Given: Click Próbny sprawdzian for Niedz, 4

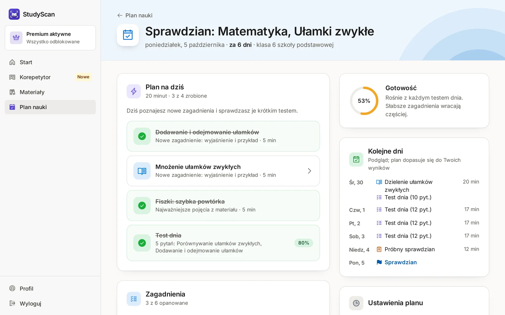Looking at the screenshot, I should [410, 249].
